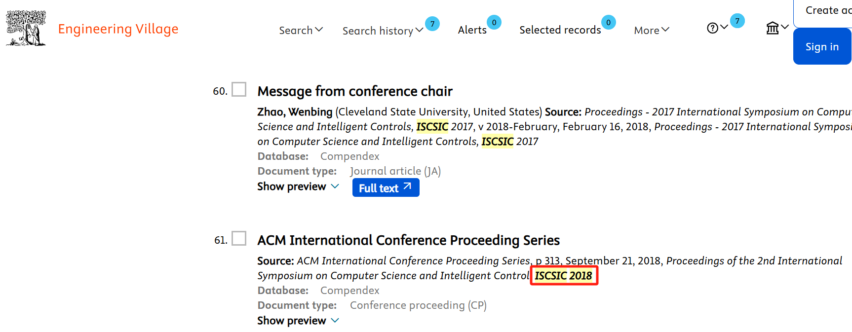
Task: Click the Alerts count badge
Action: pyautogui.click(x=494, y=22)
